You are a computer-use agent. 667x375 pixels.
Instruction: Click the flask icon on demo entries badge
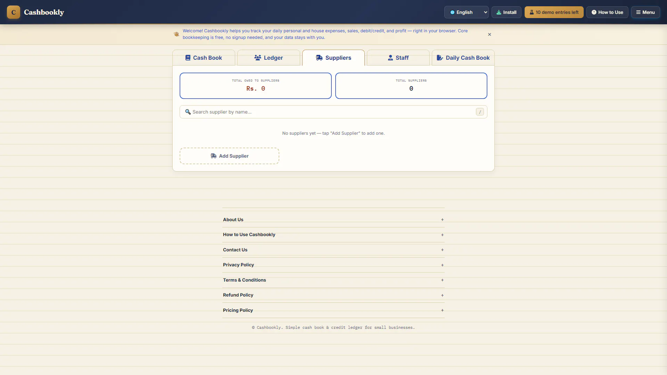point(532,12)
